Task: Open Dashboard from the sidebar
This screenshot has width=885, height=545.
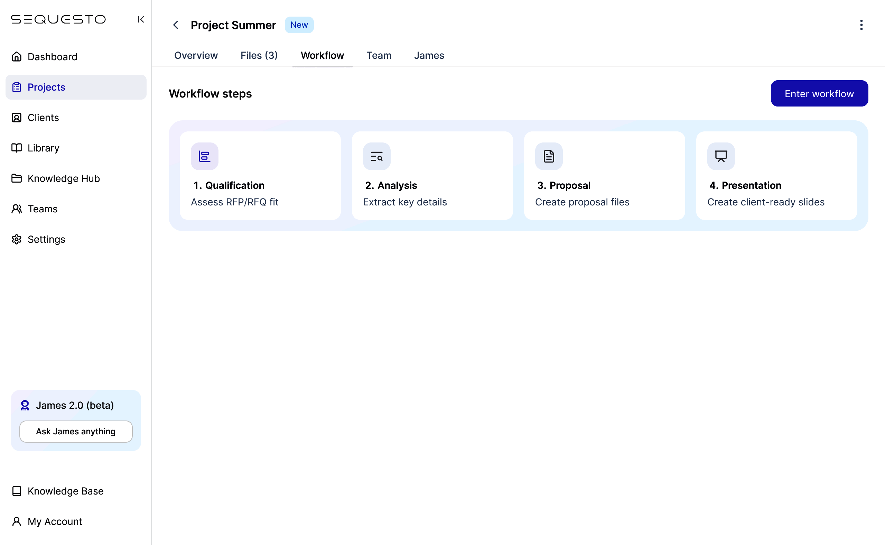Action: [52, 57]
